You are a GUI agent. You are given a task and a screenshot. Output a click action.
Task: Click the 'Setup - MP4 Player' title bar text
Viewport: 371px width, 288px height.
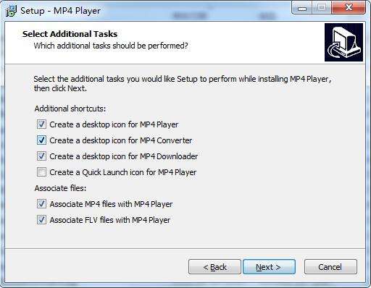pyautogui.click(x=60, y=11)
